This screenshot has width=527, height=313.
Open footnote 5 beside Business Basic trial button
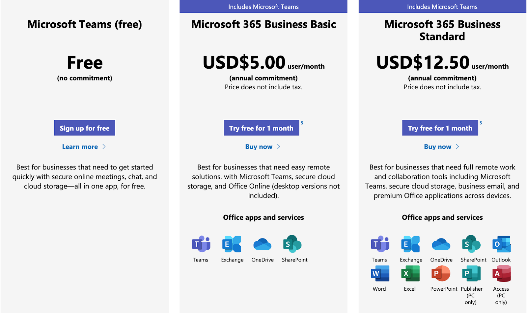click(302, 123)
